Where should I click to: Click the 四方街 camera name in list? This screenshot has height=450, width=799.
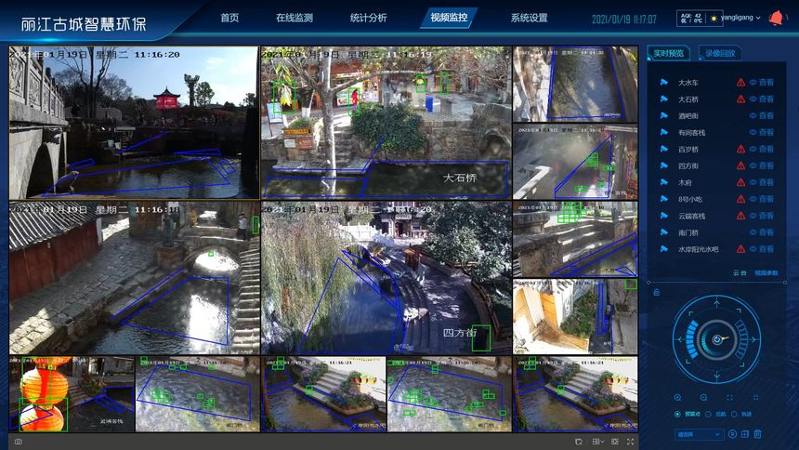[688, 165]
